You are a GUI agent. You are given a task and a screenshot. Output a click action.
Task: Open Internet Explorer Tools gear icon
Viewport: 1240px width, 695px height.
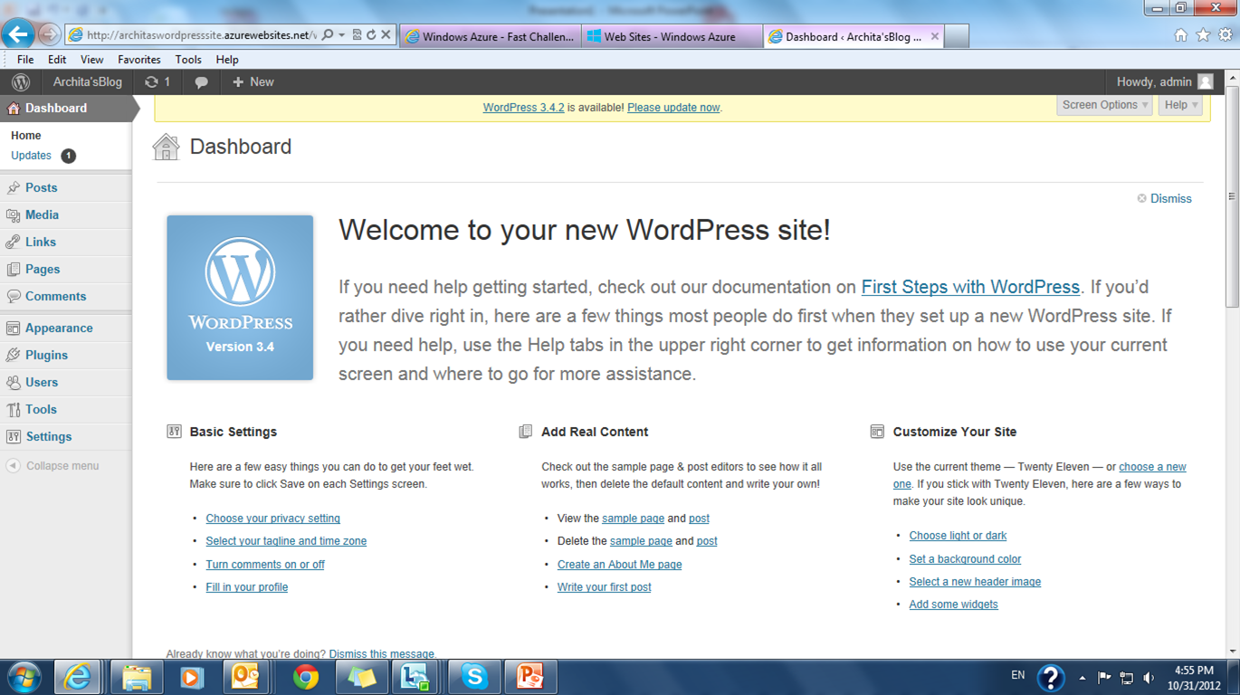(x=1226, y=35)
